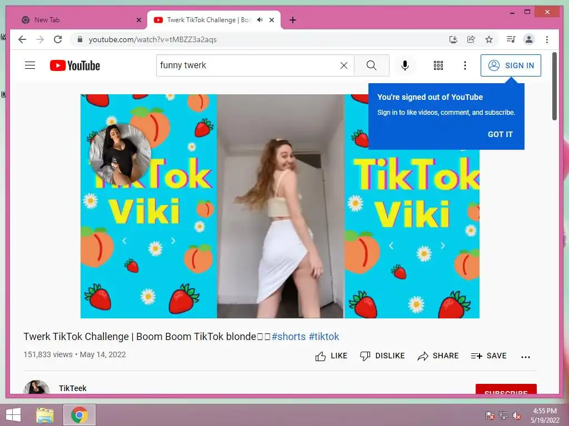
Task: Close the New Tab tab
Action: click(x=138, y=21)
